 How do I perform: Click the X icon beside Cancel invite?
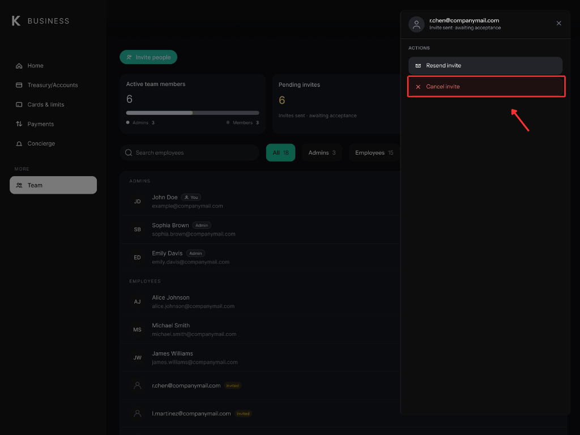(x=418, y=87)
